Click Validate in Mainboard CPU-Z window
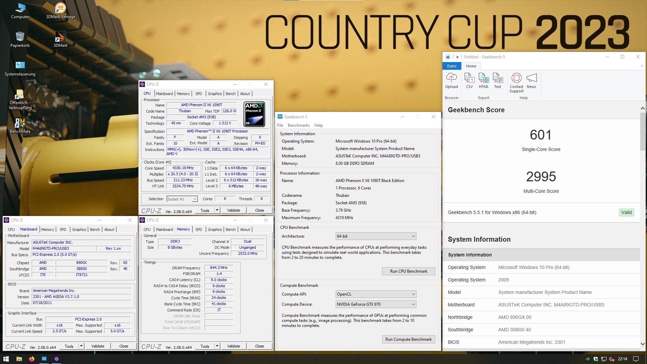Viewport: 647px width, 364px height. (x=98, y=346)
